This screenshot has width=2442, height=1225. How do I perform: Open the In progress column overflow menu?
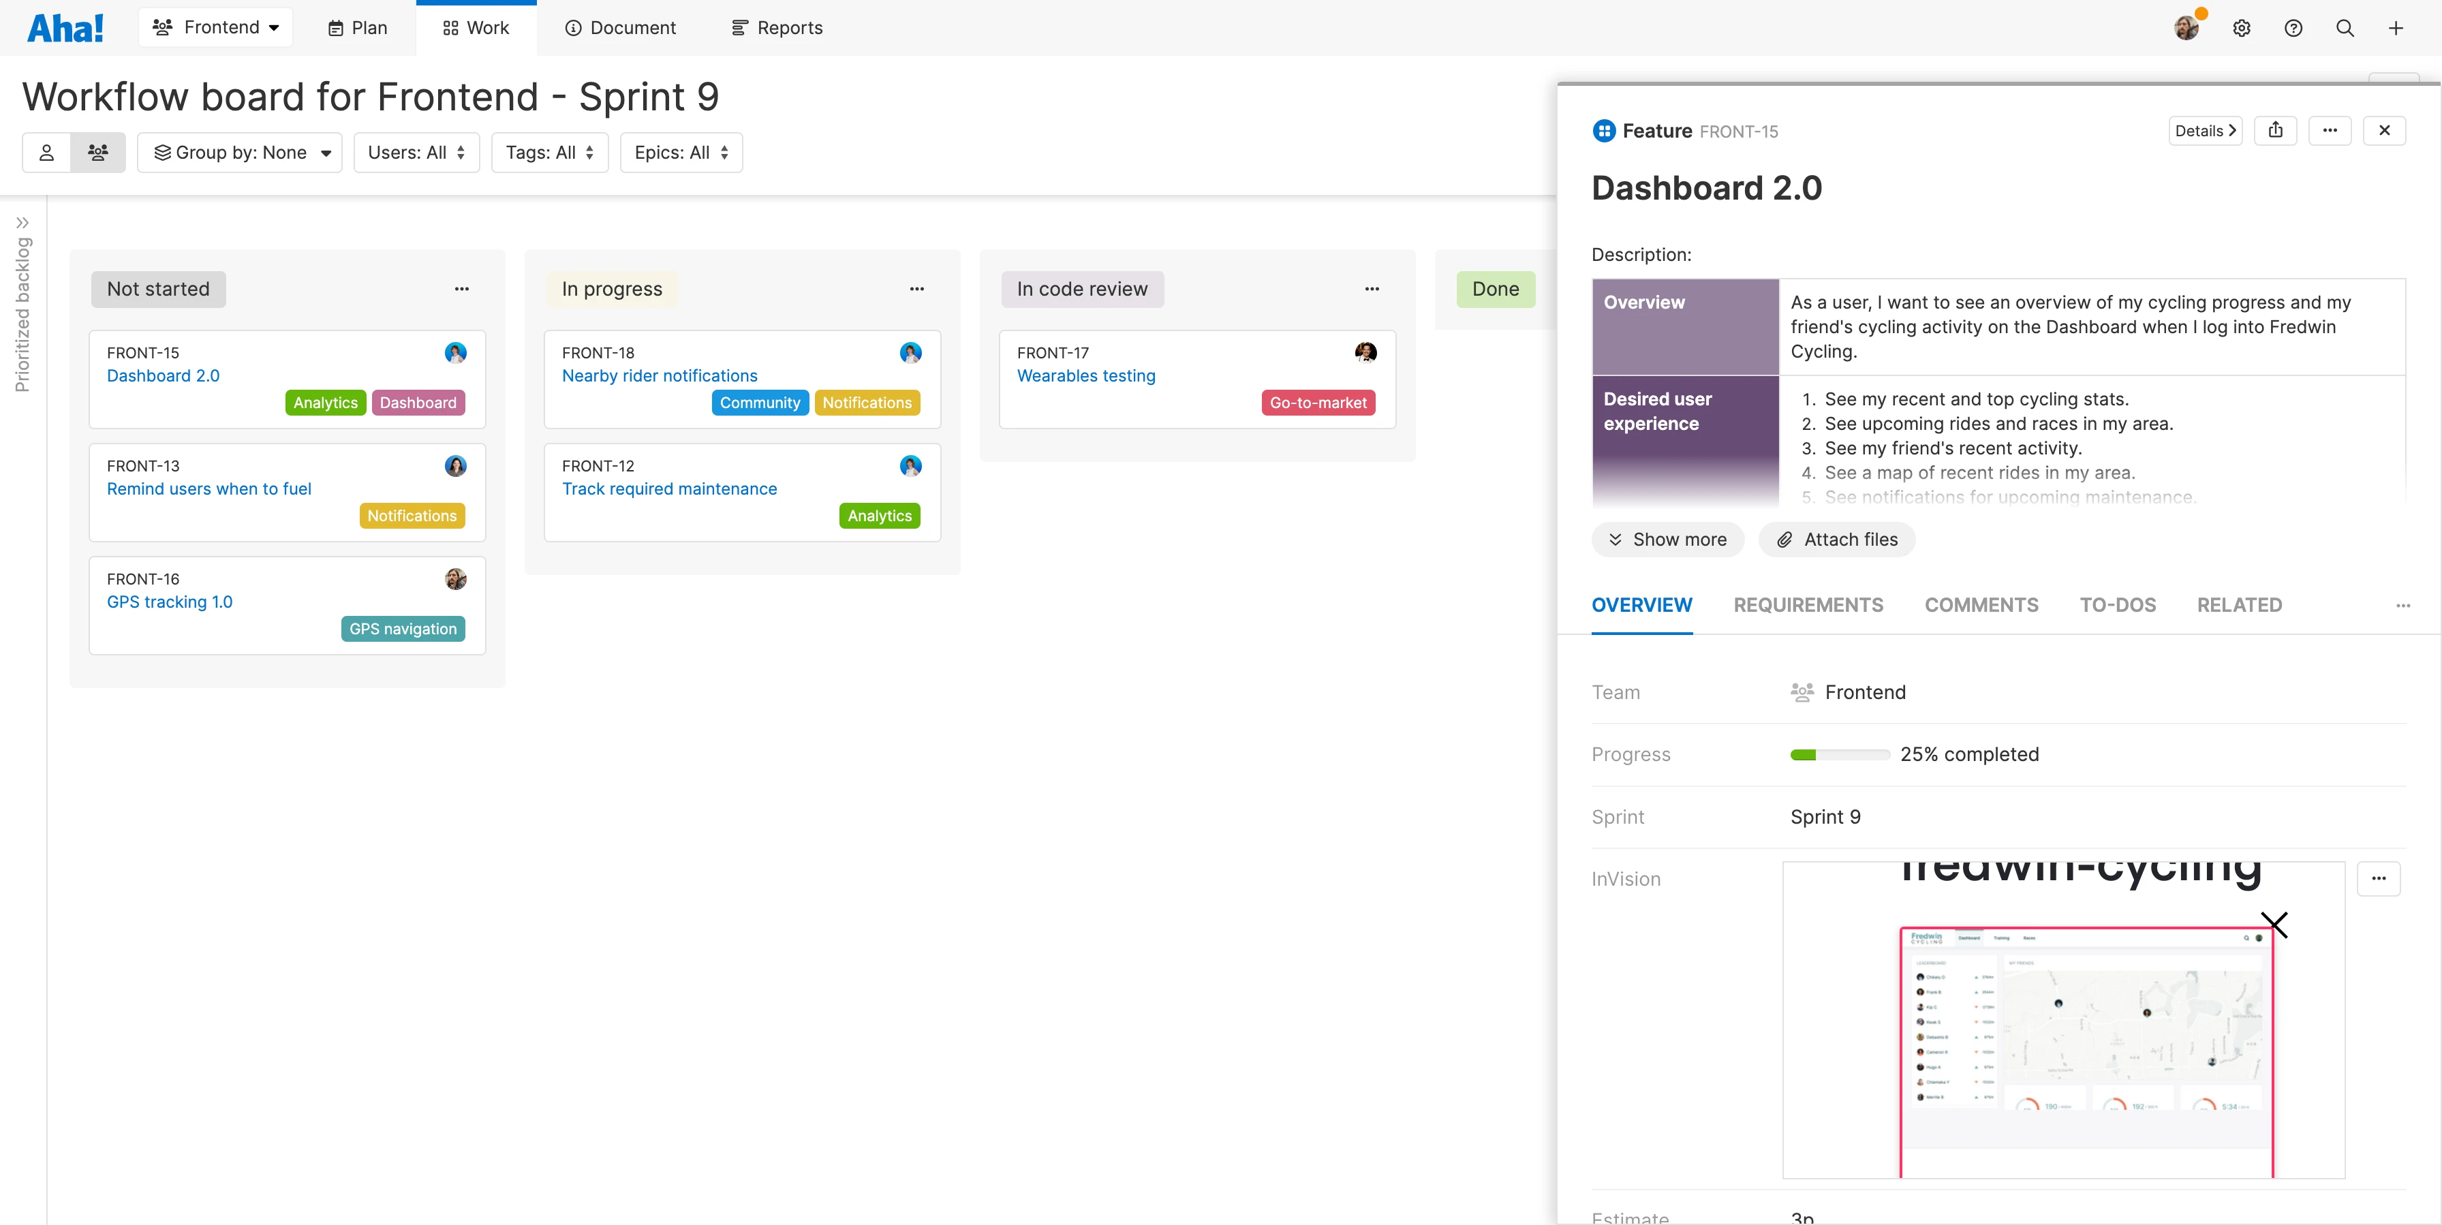click(x=916, y=288)
